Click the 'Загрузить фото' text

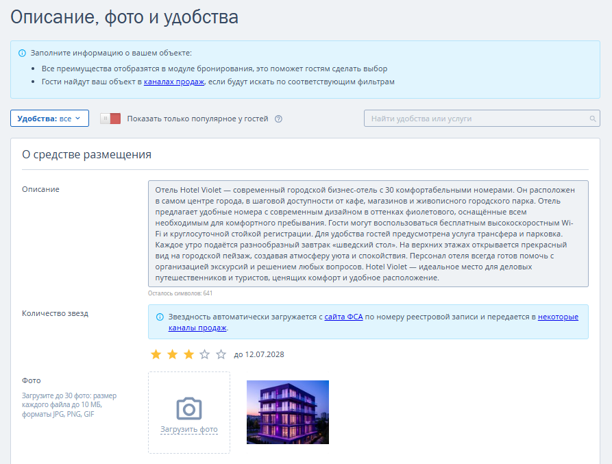tap(189, 430)
